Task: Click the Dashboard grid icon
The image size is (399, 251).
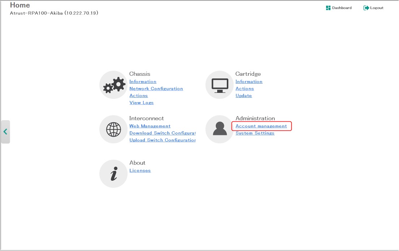Action: coord(328,8)
